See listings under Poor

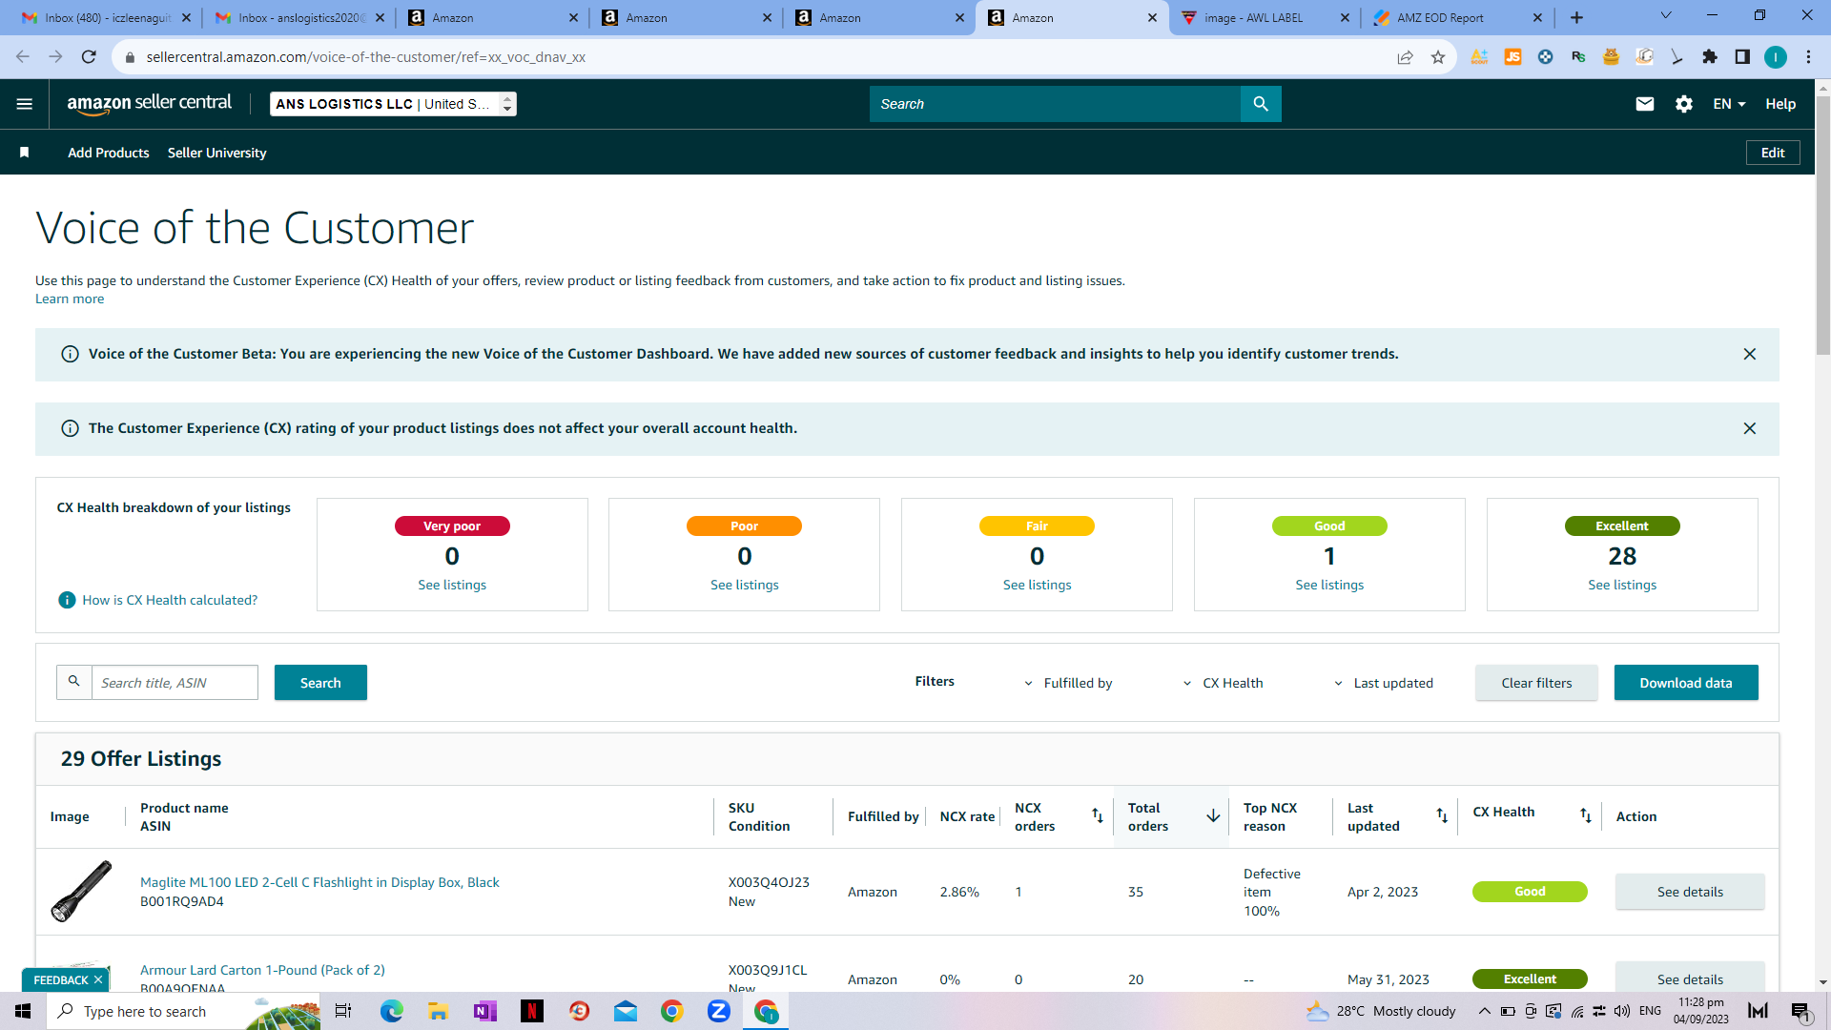(x=745, y=585)
